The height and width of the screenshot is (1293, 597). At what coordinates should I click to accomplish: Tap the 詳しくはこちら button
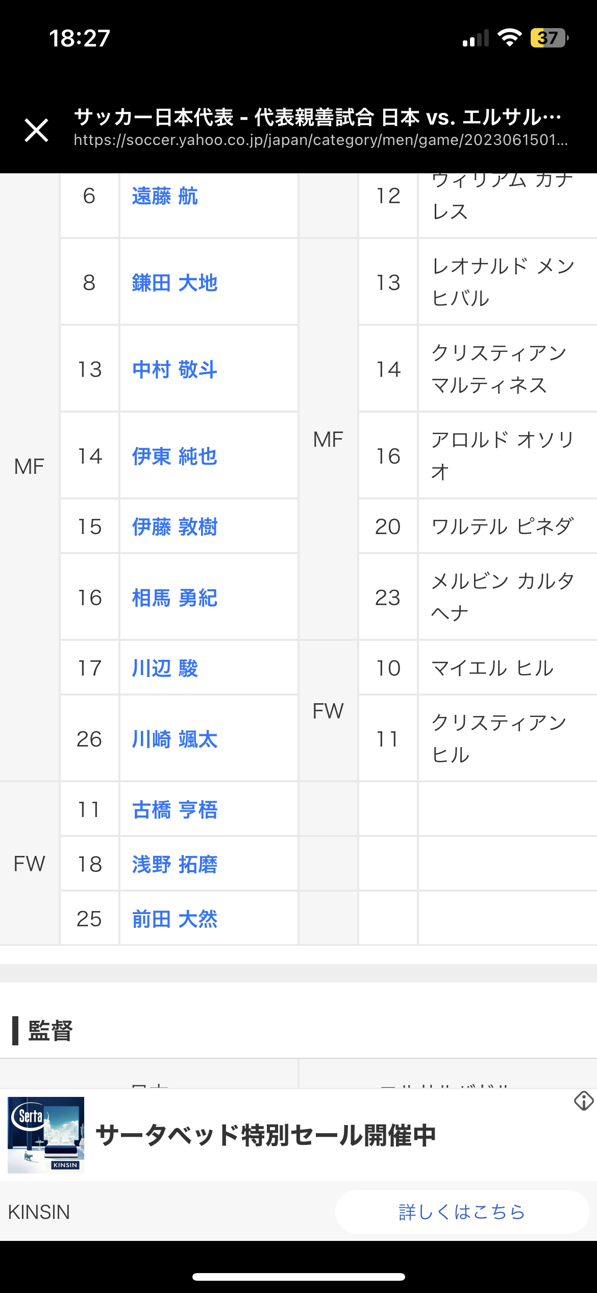462,1212
